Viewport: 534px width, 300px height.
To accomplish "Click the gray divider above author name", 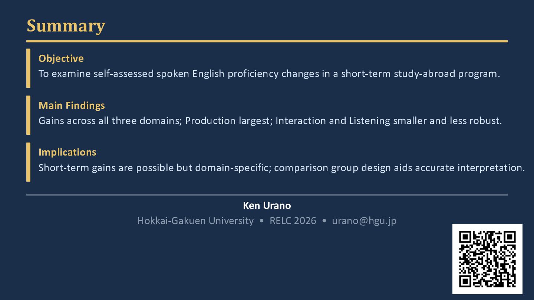I will click(x=267, y=194).
